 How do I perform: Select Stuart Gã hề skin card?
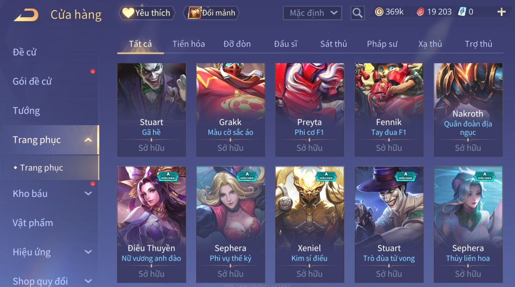[x=152, y=110]
